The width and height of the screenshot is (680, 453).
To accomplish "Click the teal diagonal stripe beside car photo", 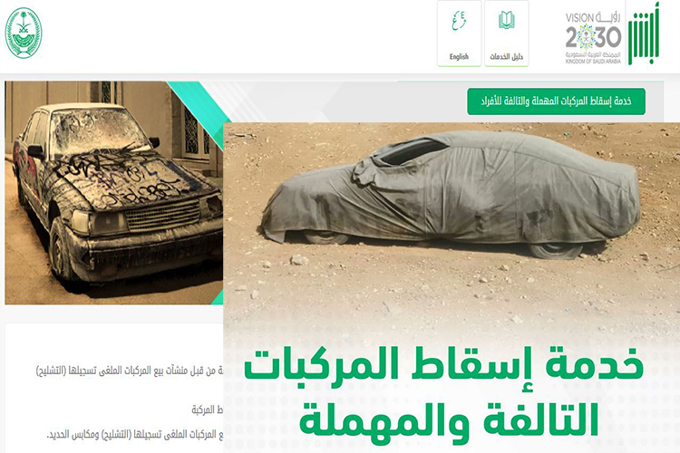I will [x=200, y=112].
